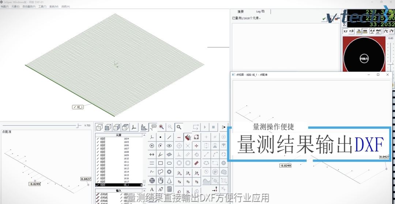Click the 线_1 label in 3D view

pos(78,107)
